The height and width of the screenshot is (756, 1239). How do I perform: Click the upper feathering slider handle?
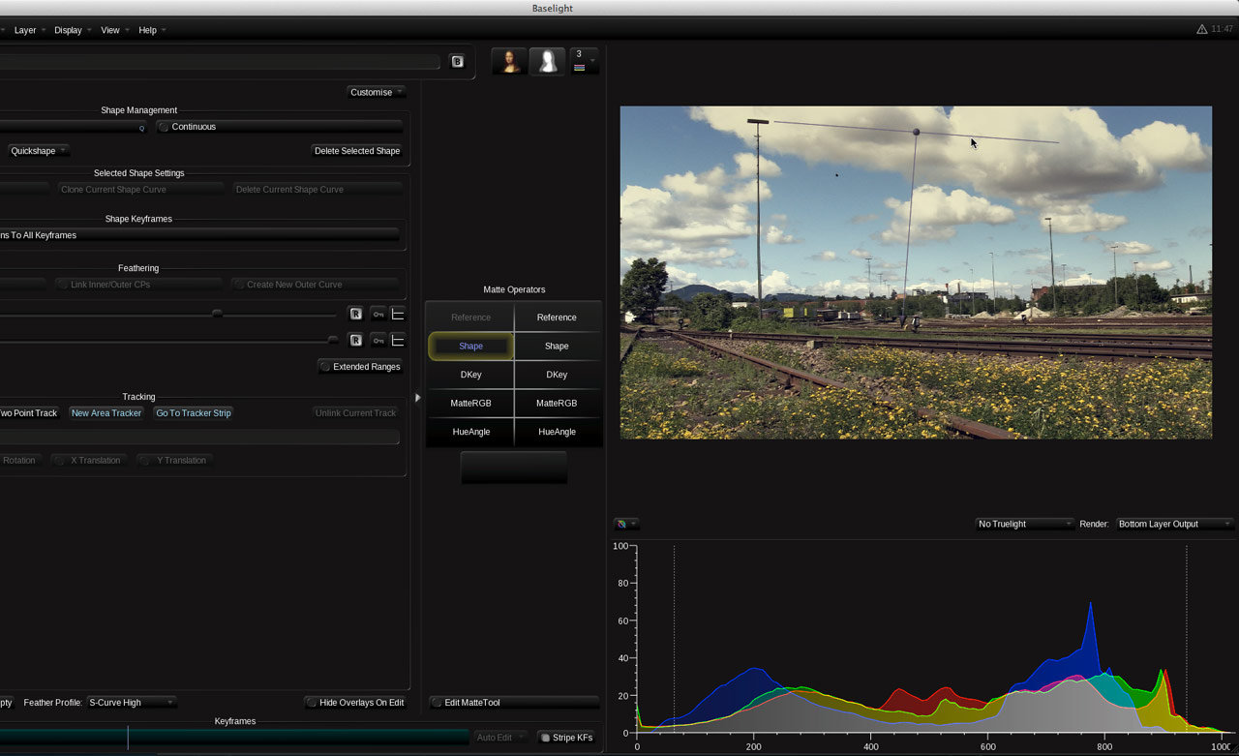pos(217,314)
